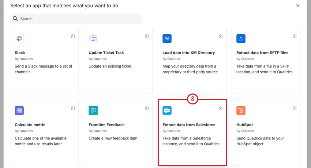Click the Salesforce cloud icon

click(167, 111)
